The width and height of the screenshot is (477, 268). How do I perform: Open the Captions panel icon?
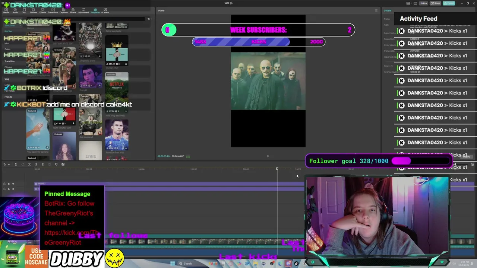[64, 10]
